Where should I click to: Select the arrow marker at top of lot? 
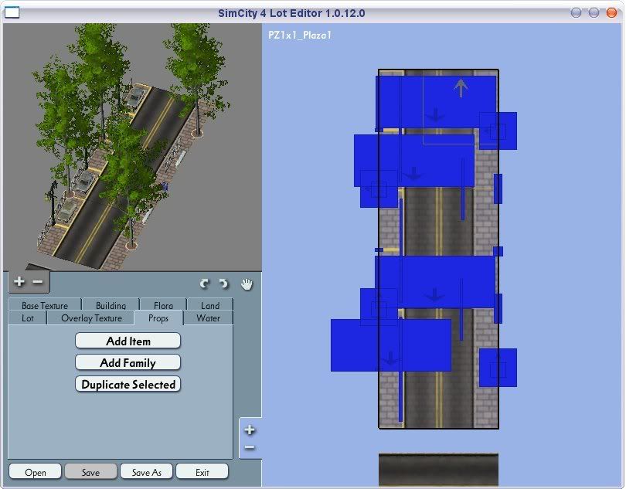click(461, 88)
